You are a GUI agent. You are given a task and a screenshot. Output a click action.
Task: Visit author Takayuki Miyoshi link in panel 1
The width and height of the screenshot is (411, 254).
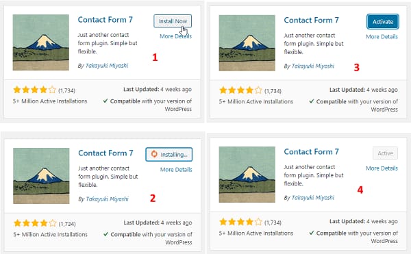click(x=107, y=66)
